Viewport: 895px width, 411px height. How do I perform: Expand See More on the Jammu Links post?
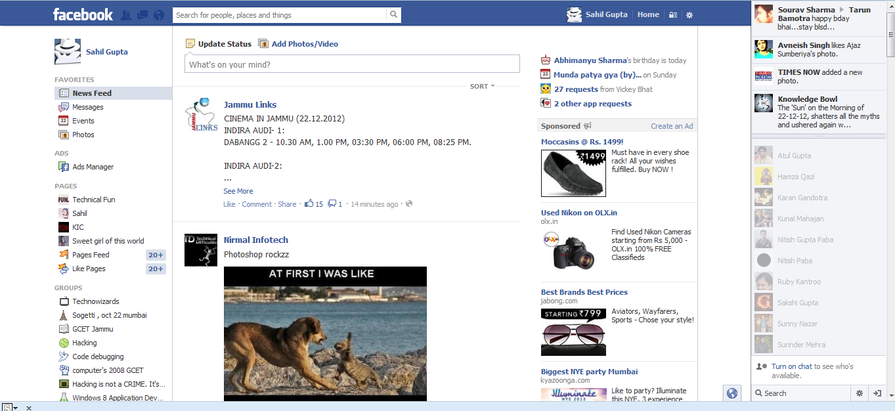coord(238,190)
